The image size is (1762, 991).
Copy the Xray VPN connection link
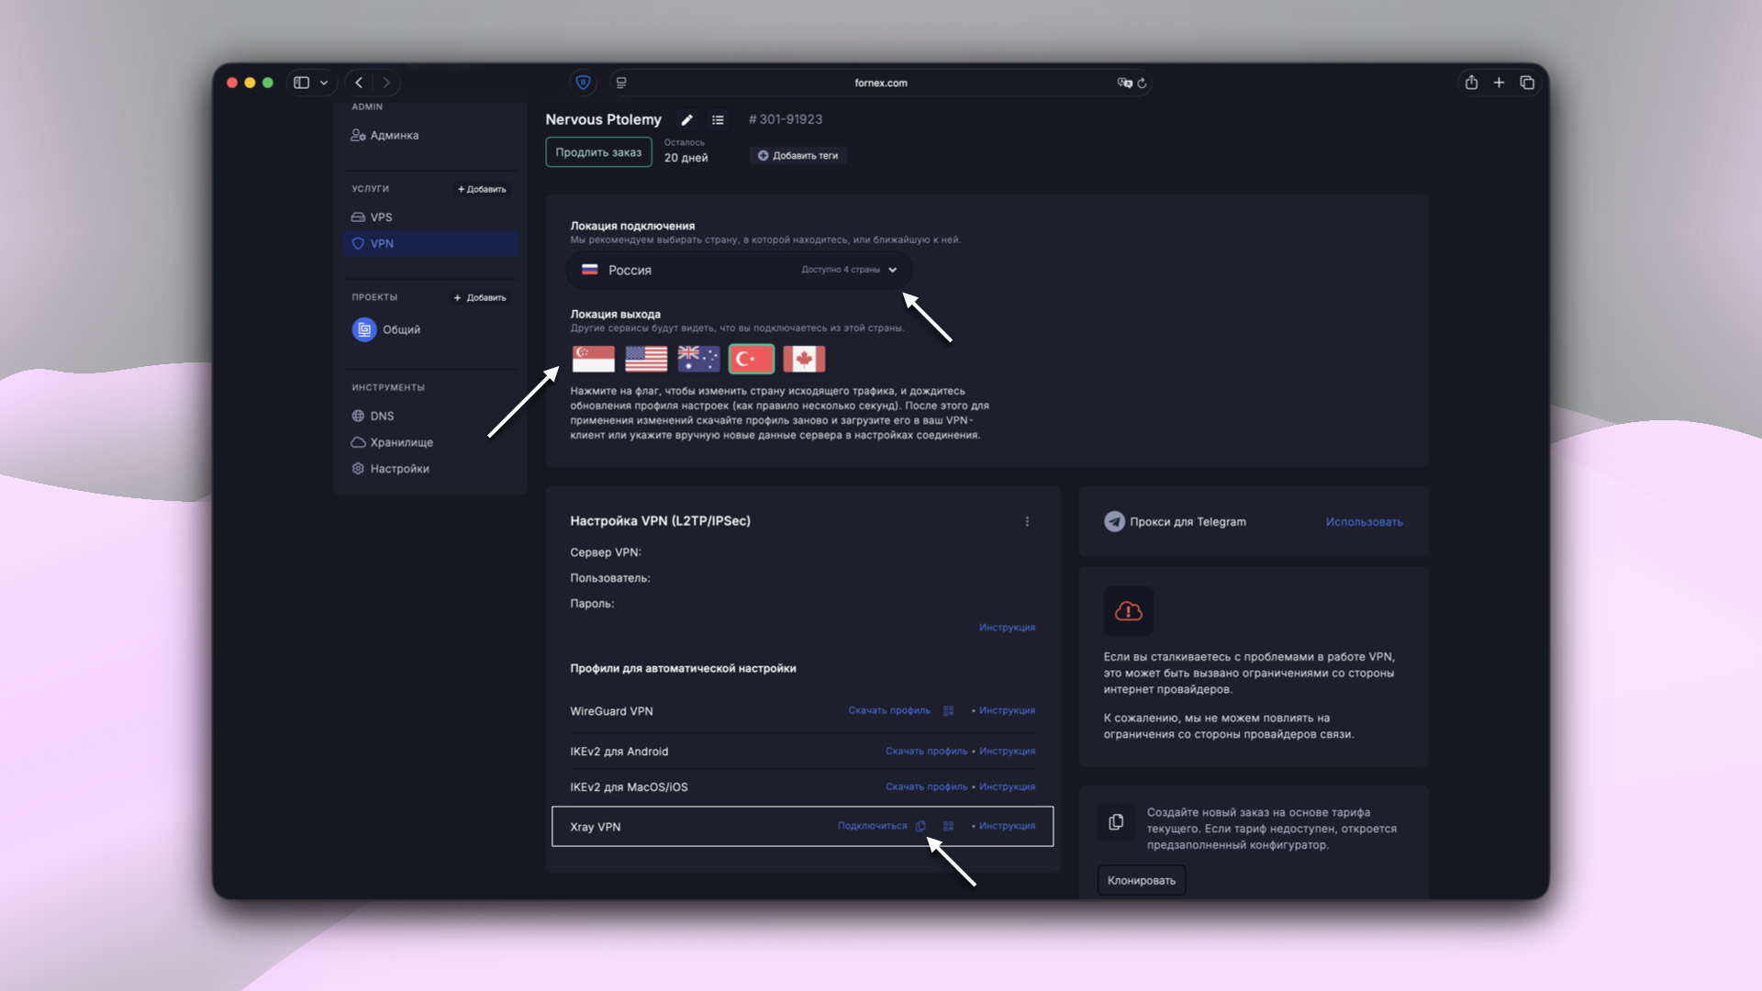(x=920, y=826)
